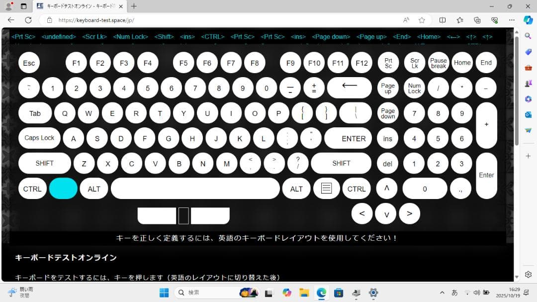
Task: Click the cyan highlighted Windows key
Action: pyautogui.click(x=63, y=189)
